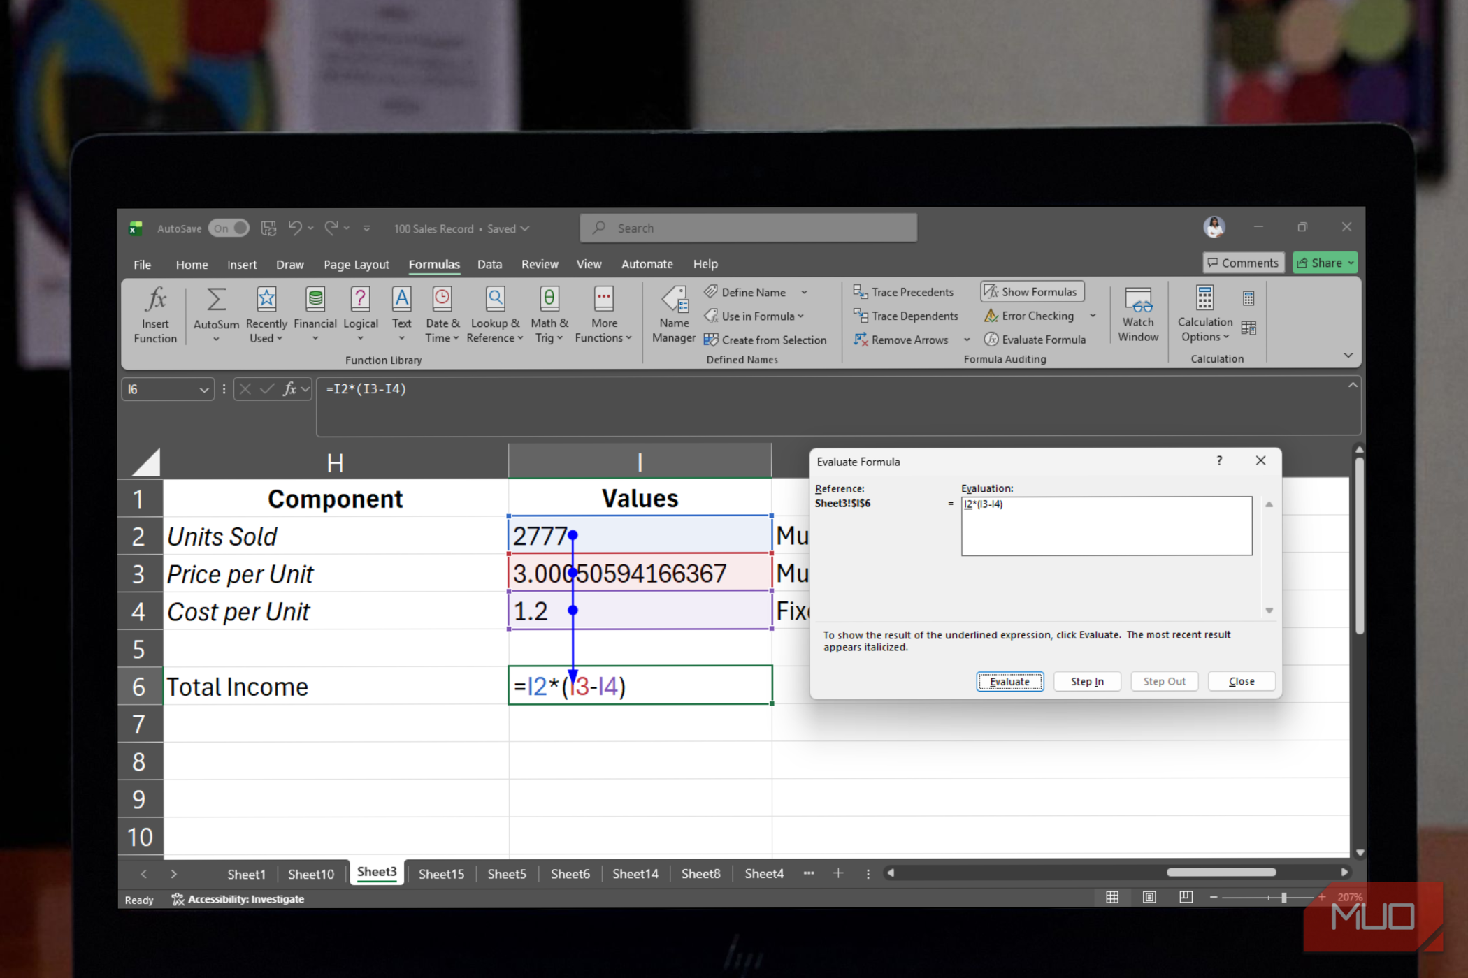Toggle the AutoSave switch
The width and height of the screenshot is (1468, 978).
(229, 228)
